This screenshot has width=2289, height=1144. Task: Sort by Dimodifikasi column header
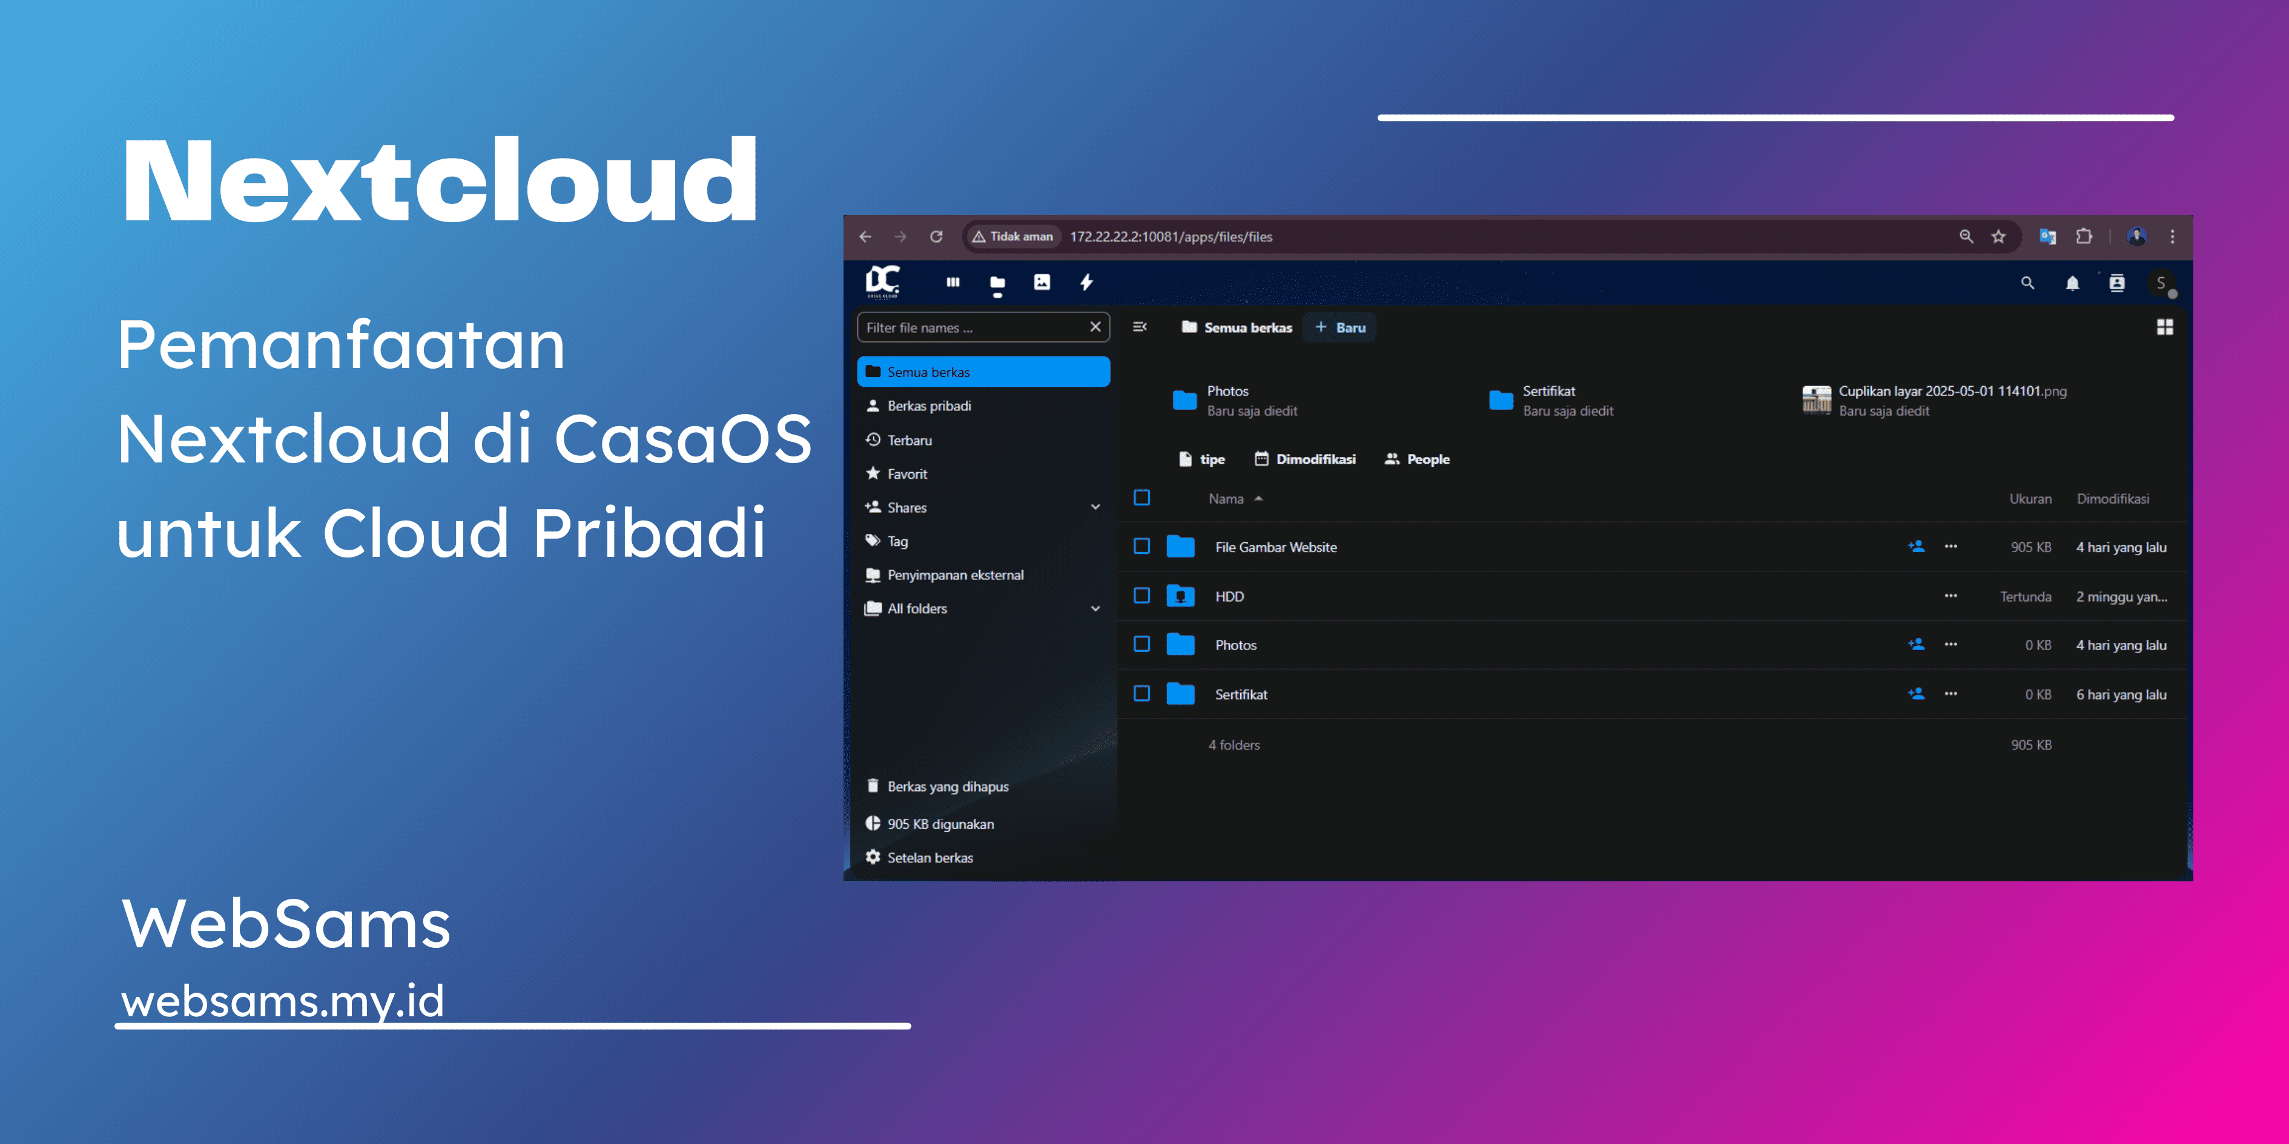pyautogui.click(x=2112, y=499)
